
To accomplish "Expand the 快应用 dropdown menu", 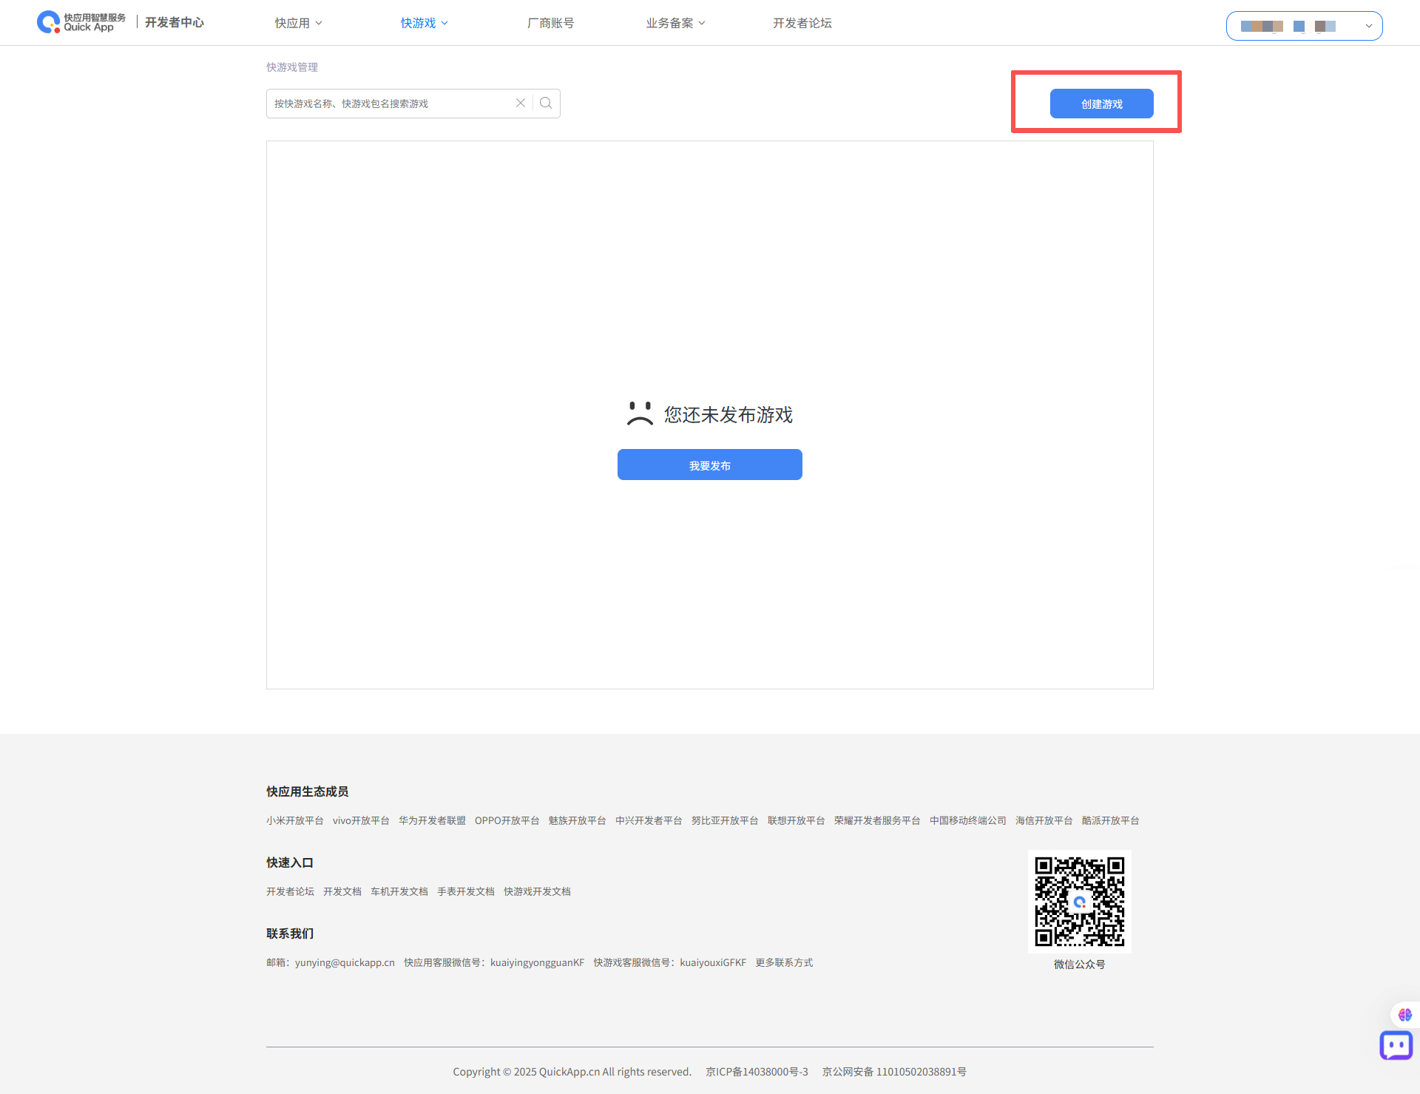I will pyautogui.click(x=298, y=23).
